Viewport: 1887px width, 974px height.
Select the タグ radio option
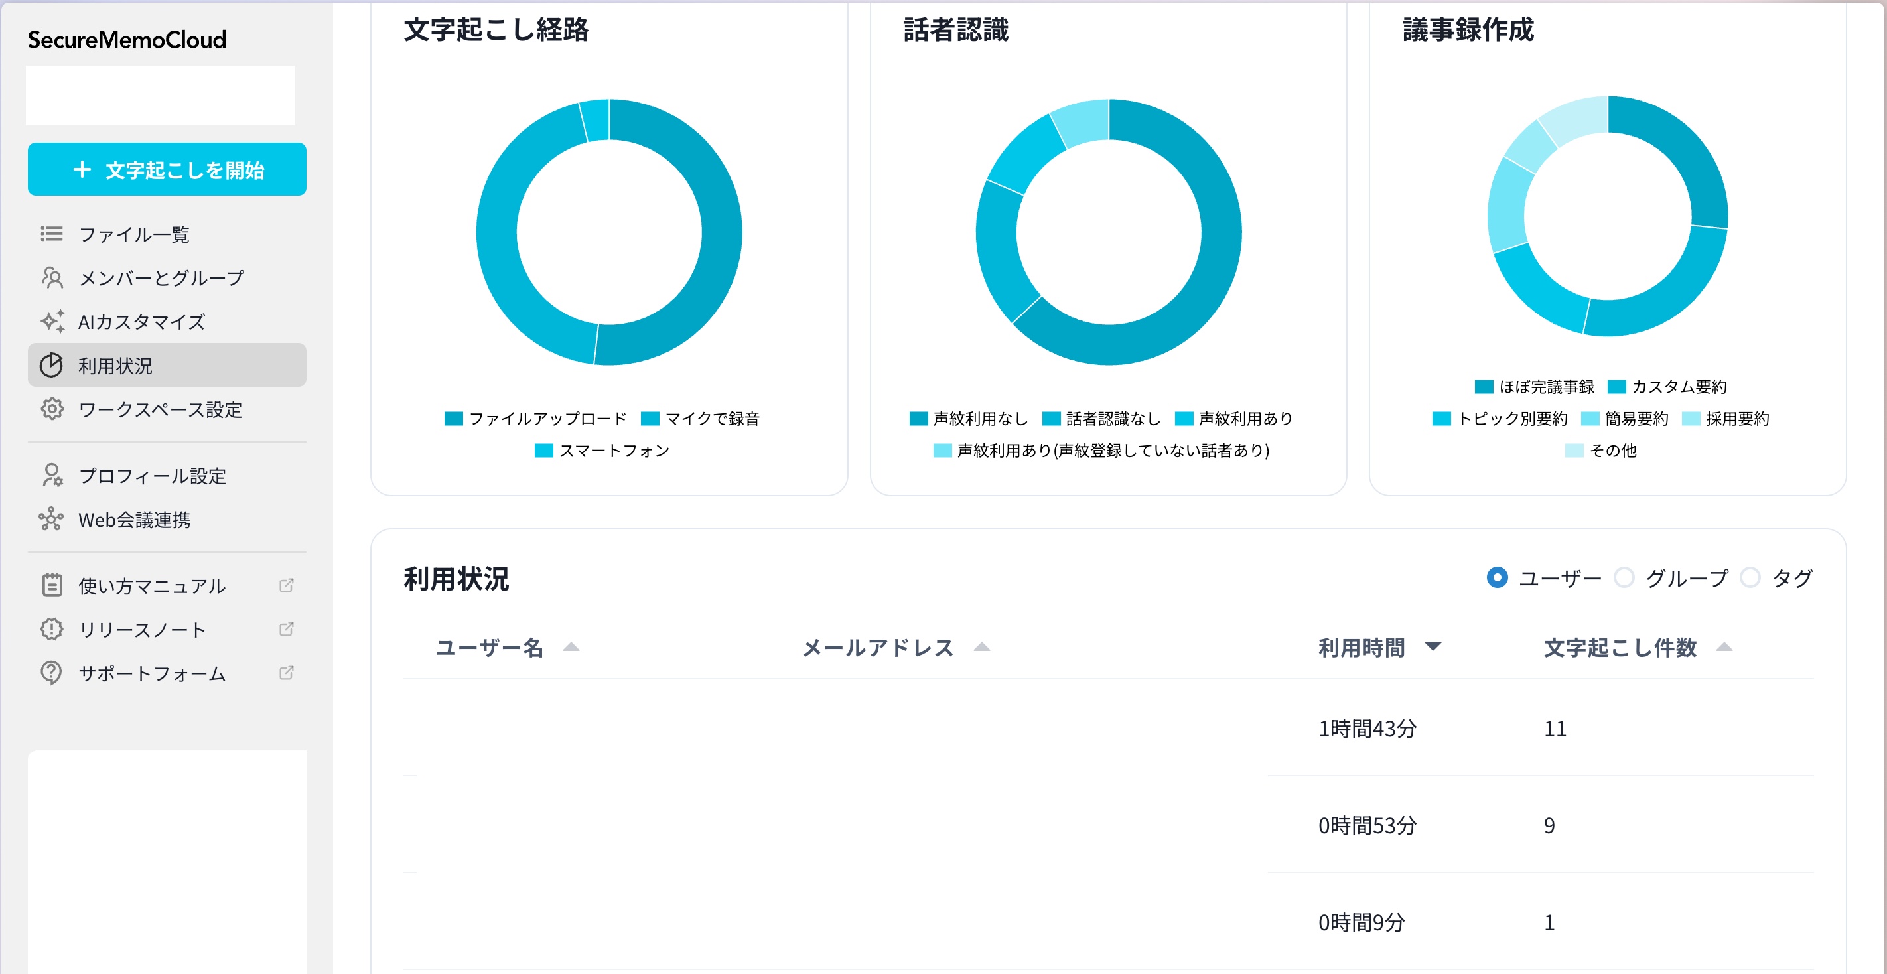click(1752, 578)
